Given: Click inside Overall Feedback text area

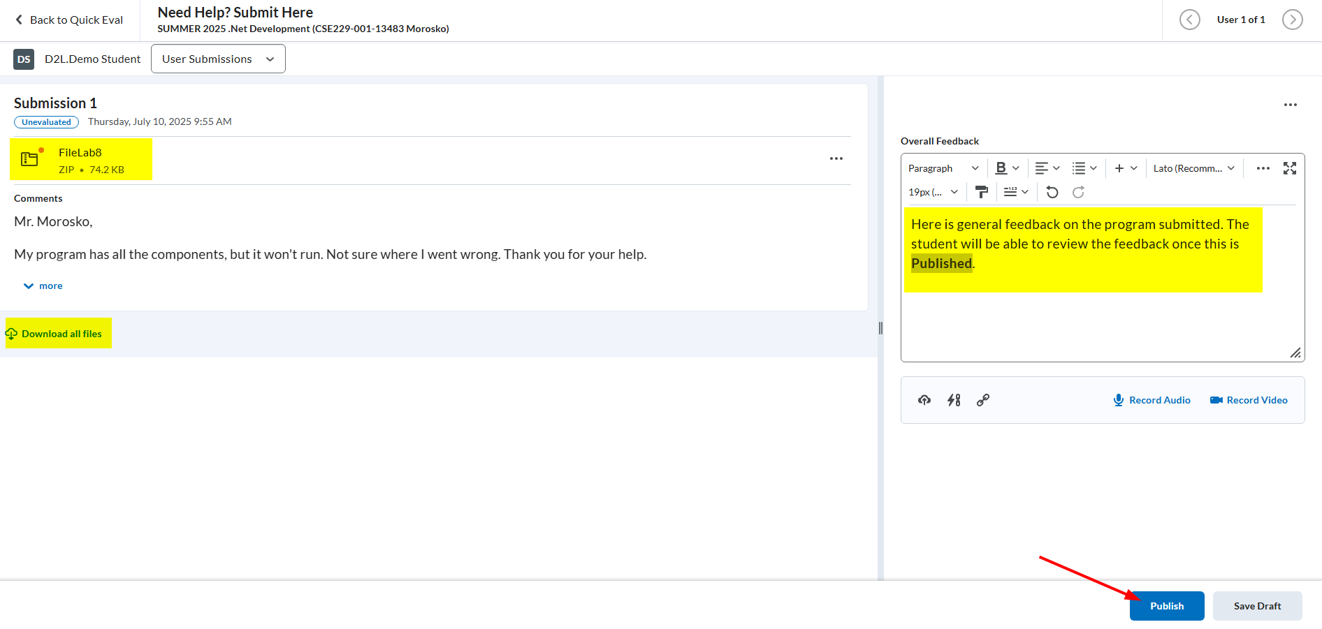Looking at the screenshot, I should click(1103, 283).
